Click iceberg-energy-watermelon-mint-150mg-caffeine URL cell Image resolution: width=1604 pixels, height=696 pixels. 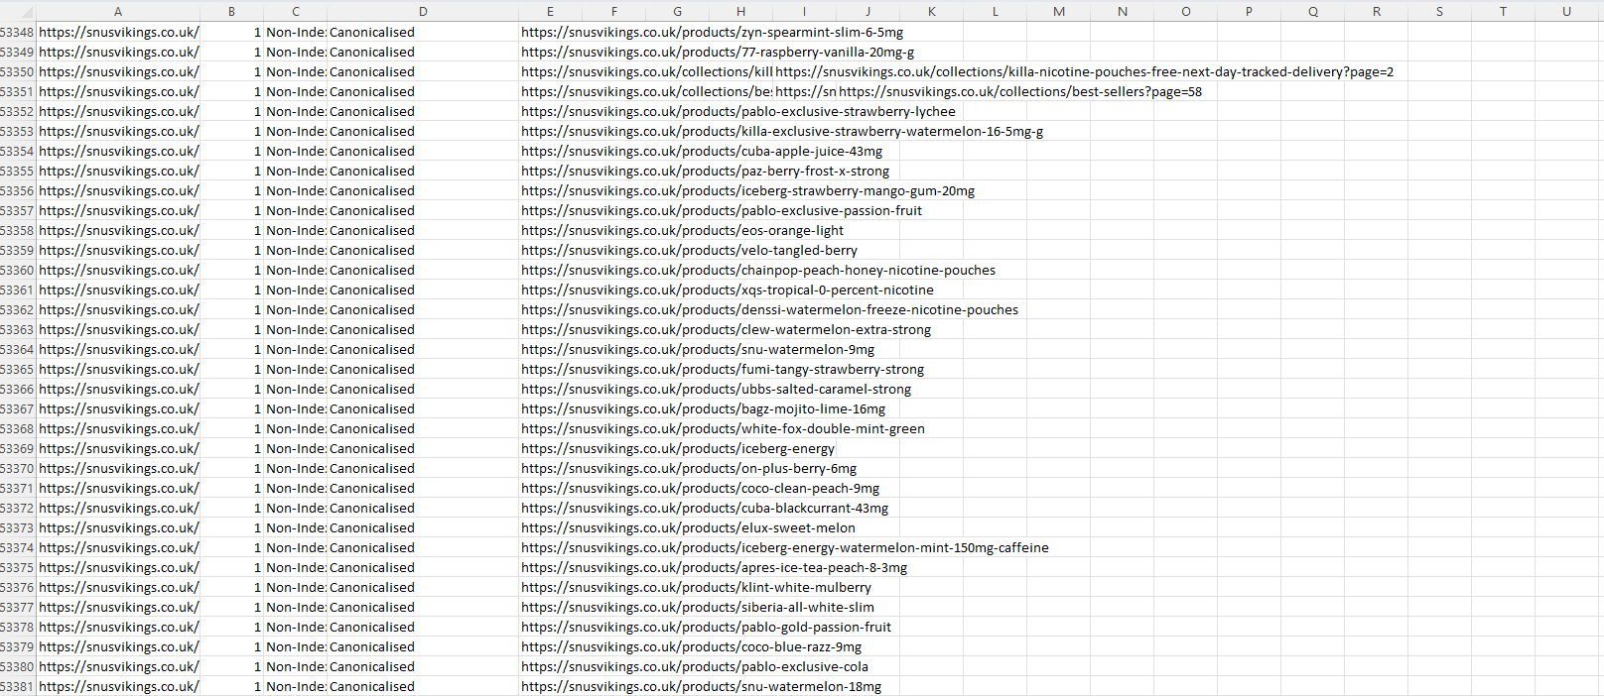[785, 547]
